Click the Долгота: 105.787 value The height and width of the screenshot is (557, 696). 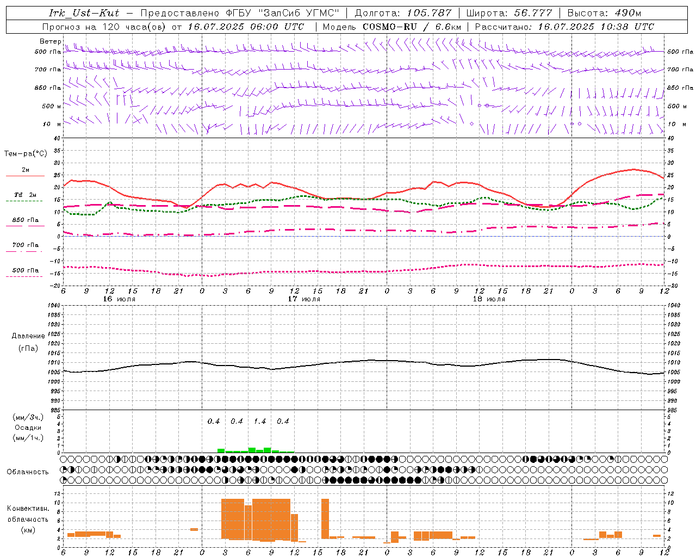pos(403,13)
